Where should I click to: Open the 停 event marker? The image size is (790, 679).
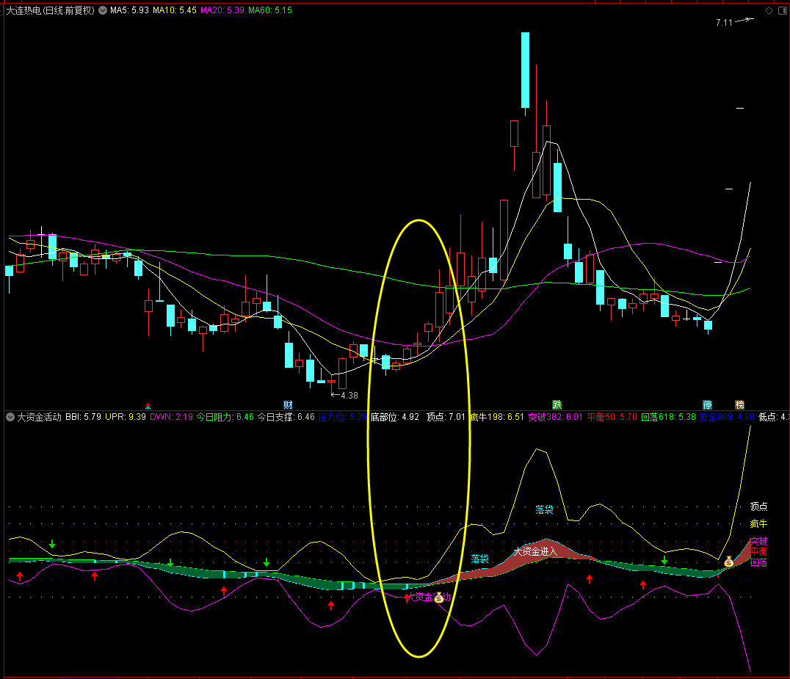(707, 405)
